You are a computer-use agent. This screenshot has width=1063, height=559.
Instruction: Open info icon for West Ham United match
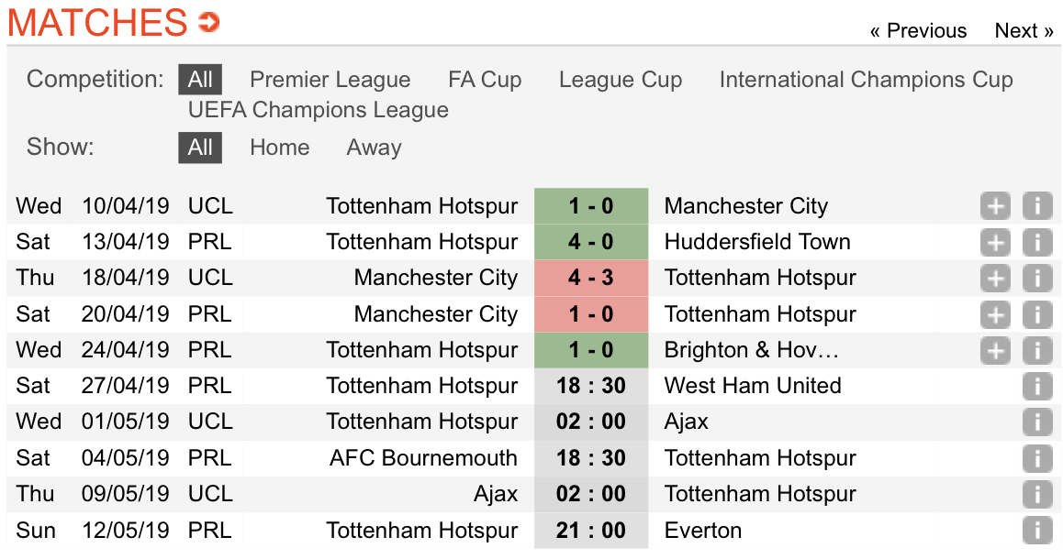click(1037, 386)
